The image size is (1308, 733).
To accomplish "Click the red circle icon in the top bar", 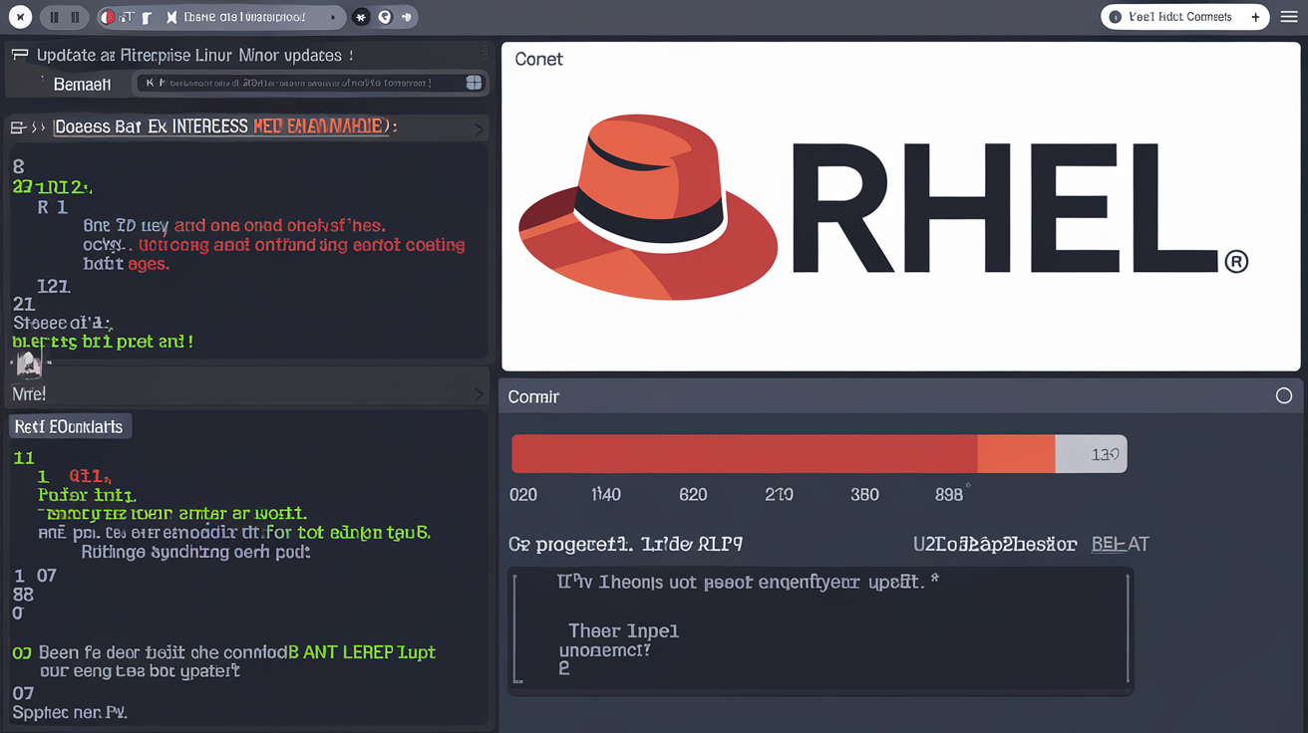I will 108,17.
